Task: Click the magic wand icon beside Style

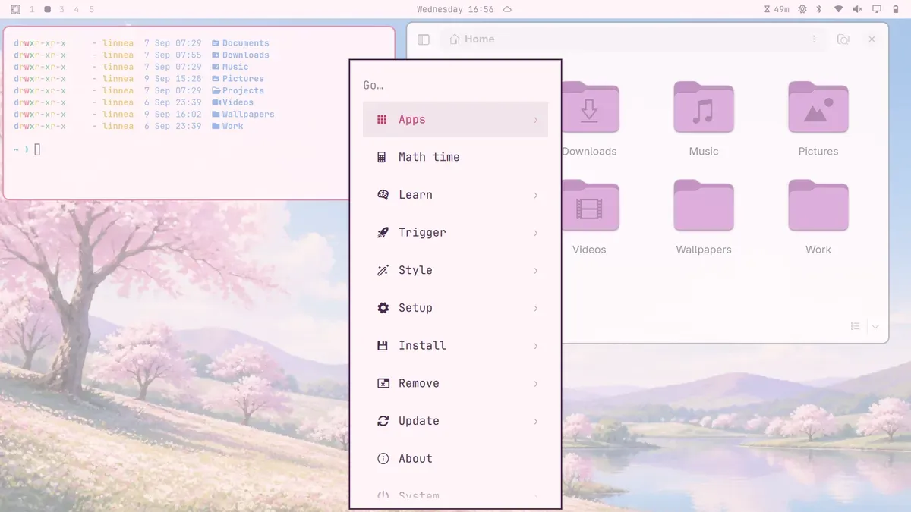Action: tap(383, 270)
